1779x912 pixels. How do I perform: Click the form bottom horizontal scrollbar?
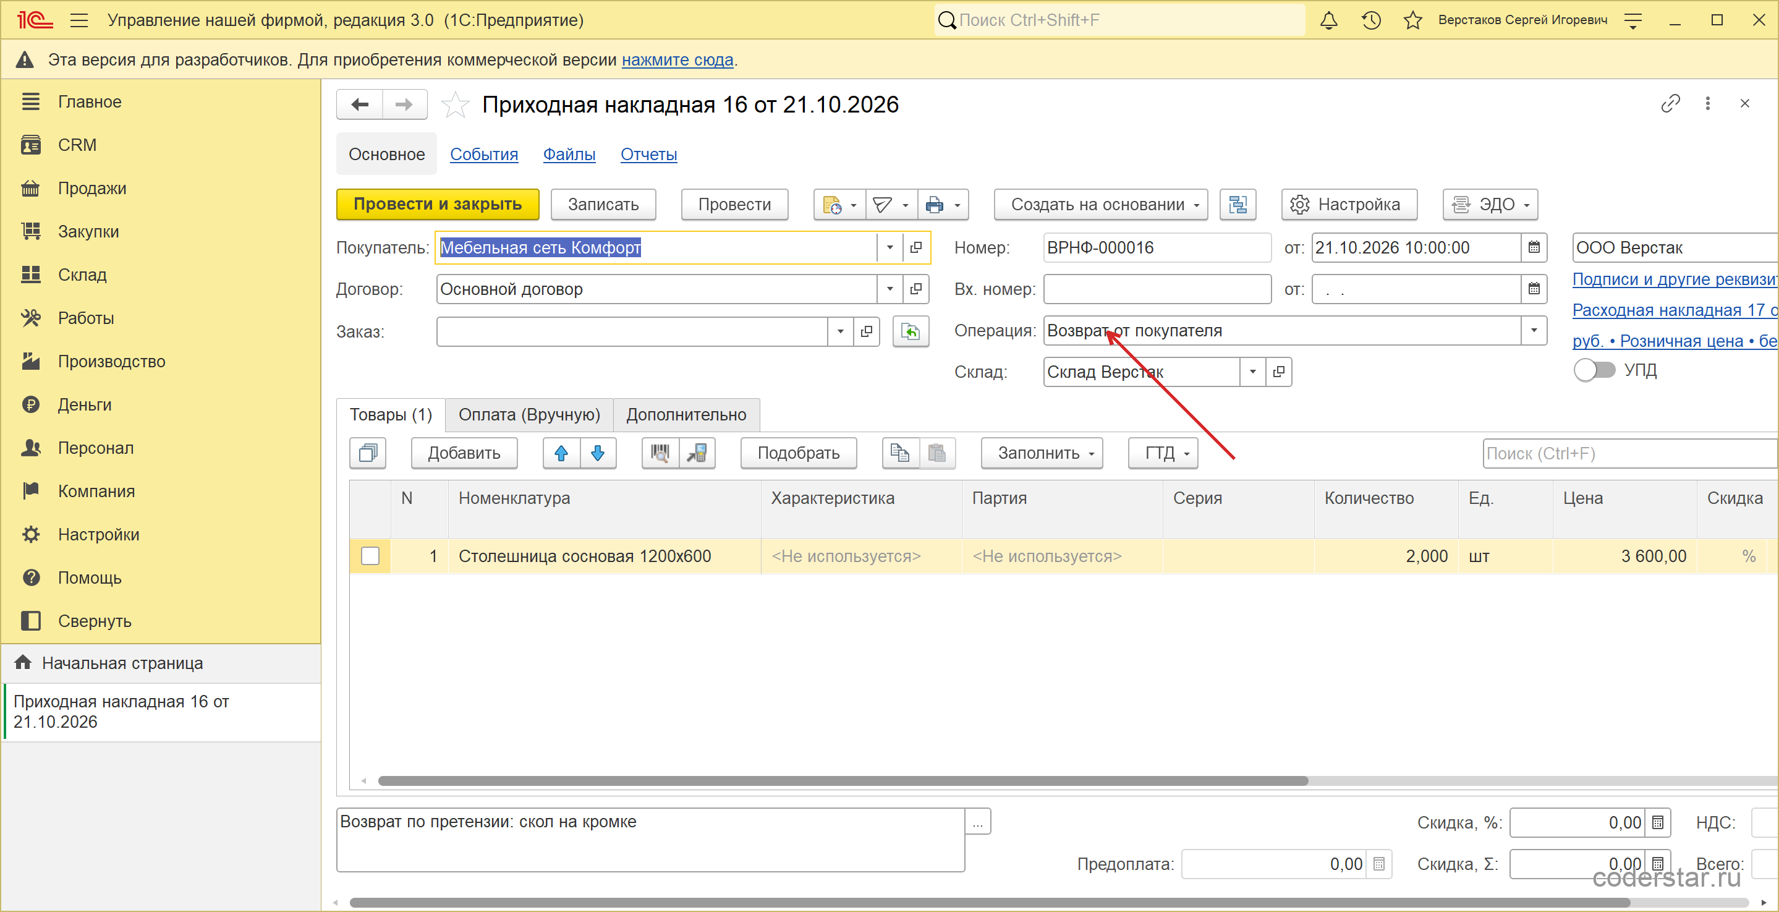point(989,902)
